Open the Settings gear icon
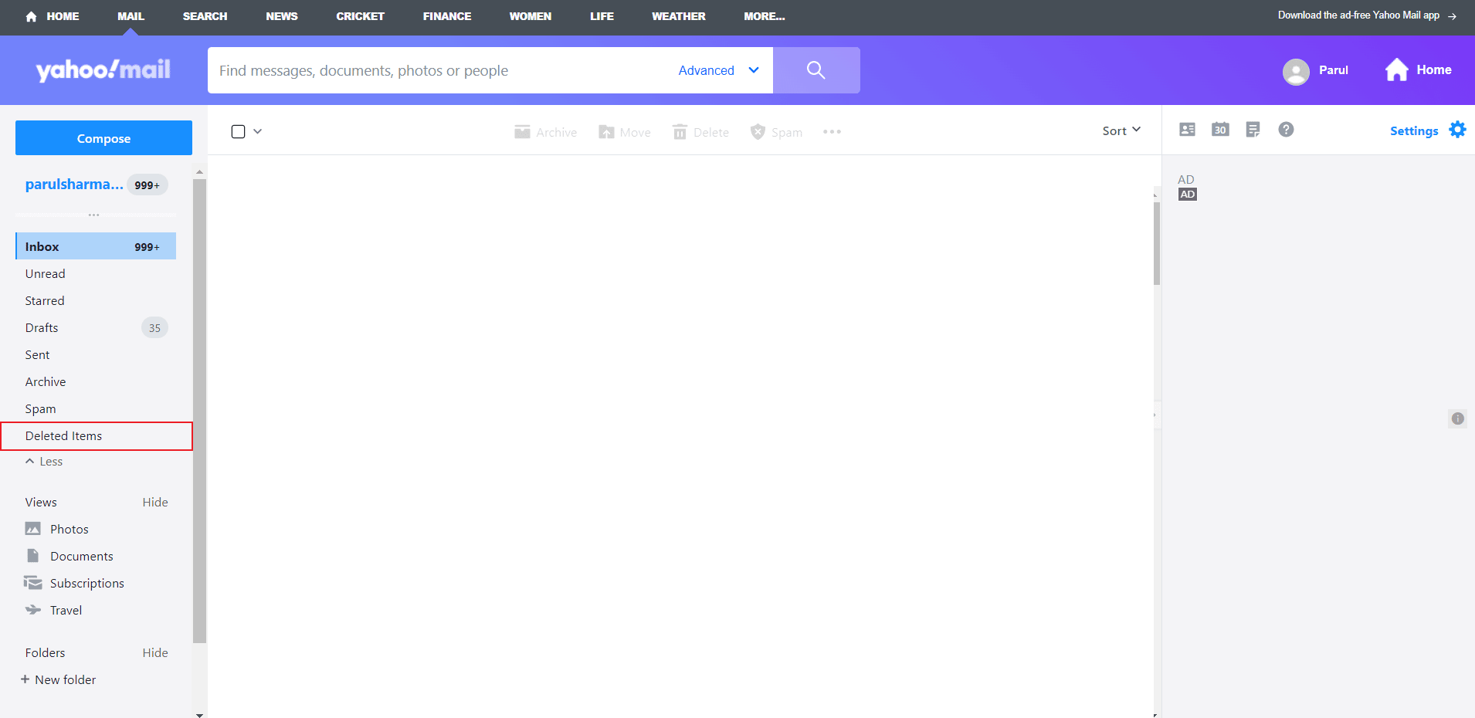 [x=1458, y=130]
